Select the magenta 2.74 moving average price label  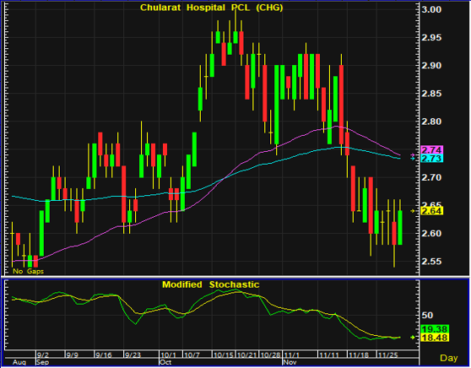pyautogui.click(x=431, y=150)
